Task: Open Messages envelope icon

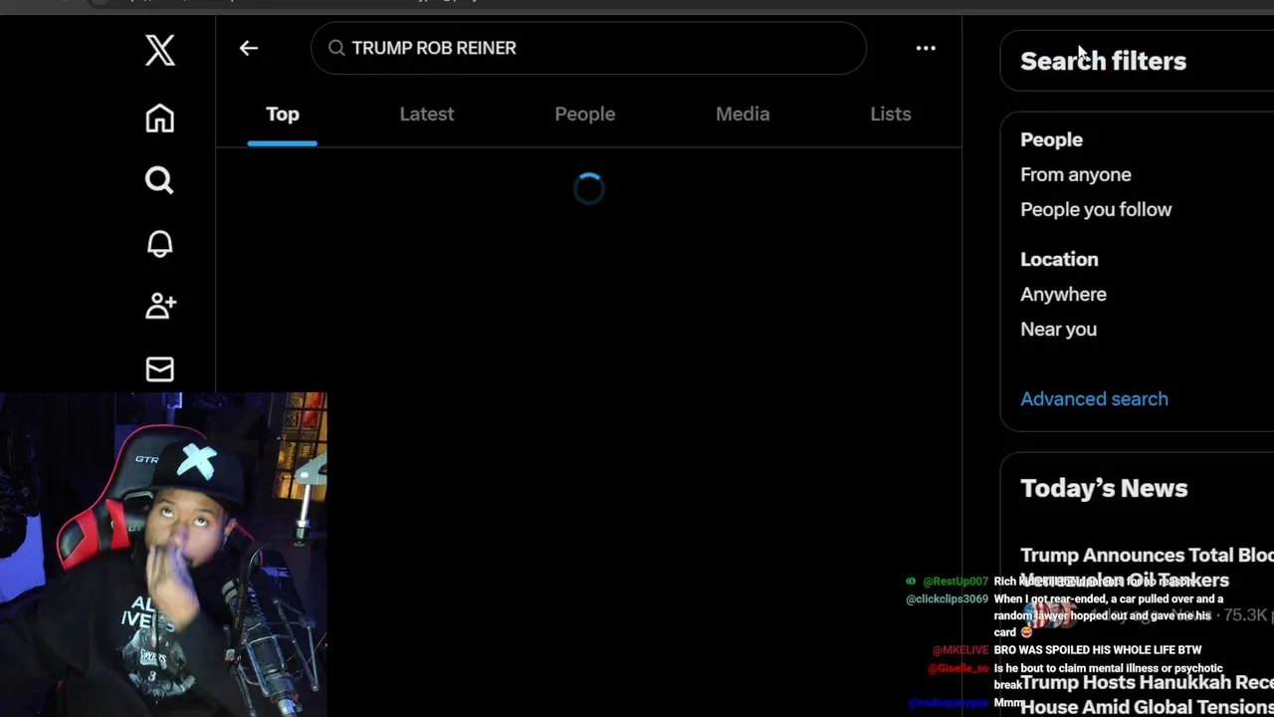Action: pyautogui.click(x=159, y=369)
